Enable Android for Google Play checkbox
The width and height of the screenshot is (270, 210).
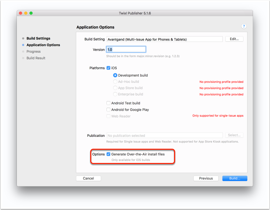click(x=108, y=110)
